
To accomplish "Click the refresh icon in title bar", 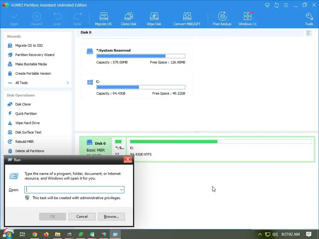I will coord(277,5).
